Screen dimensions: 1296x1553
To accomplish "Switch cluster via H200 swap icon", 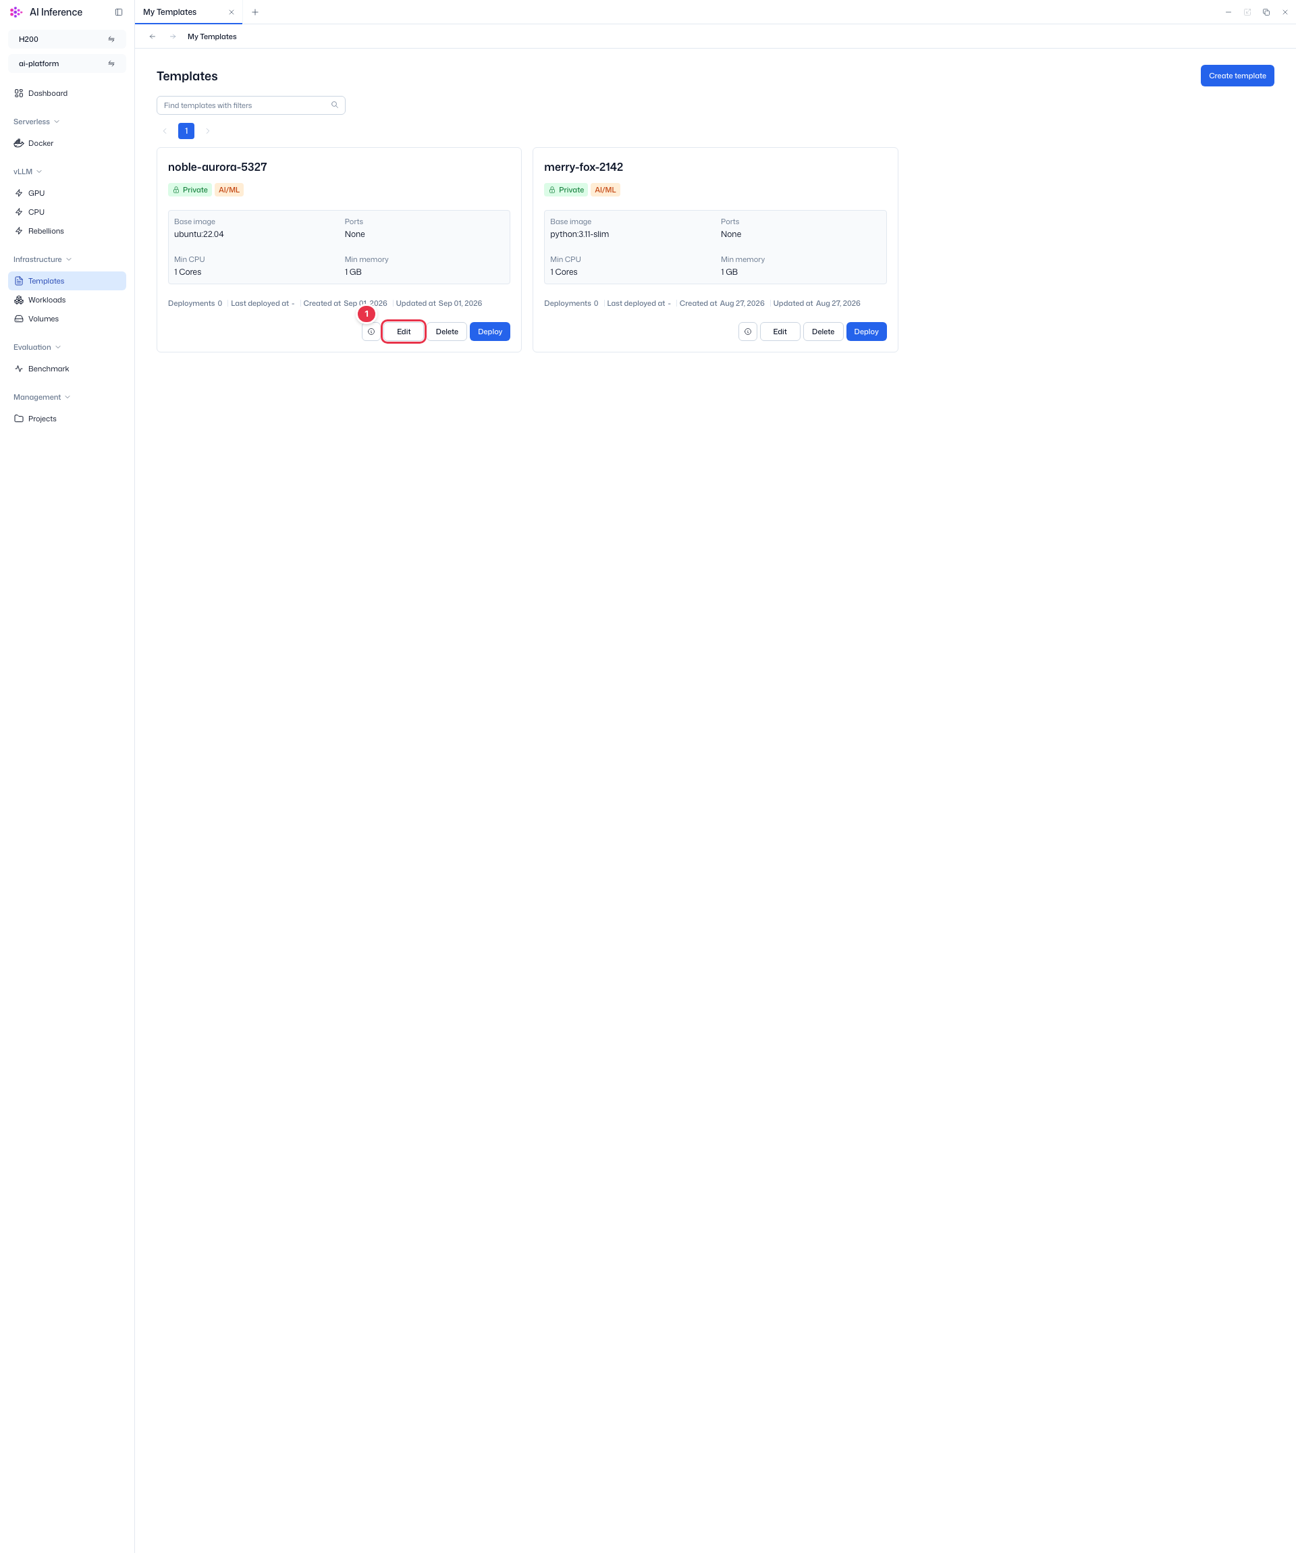I will [111, 39].
